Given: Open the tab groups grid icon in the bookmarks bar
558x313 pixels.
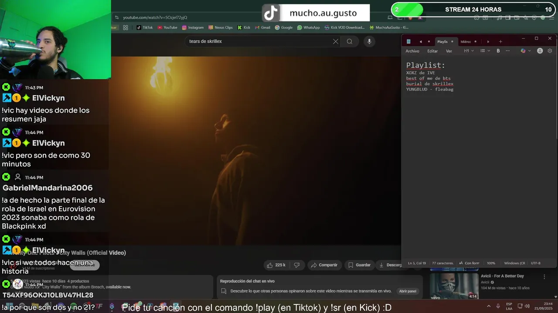Looking at the screenshot, I should [126, 27].
